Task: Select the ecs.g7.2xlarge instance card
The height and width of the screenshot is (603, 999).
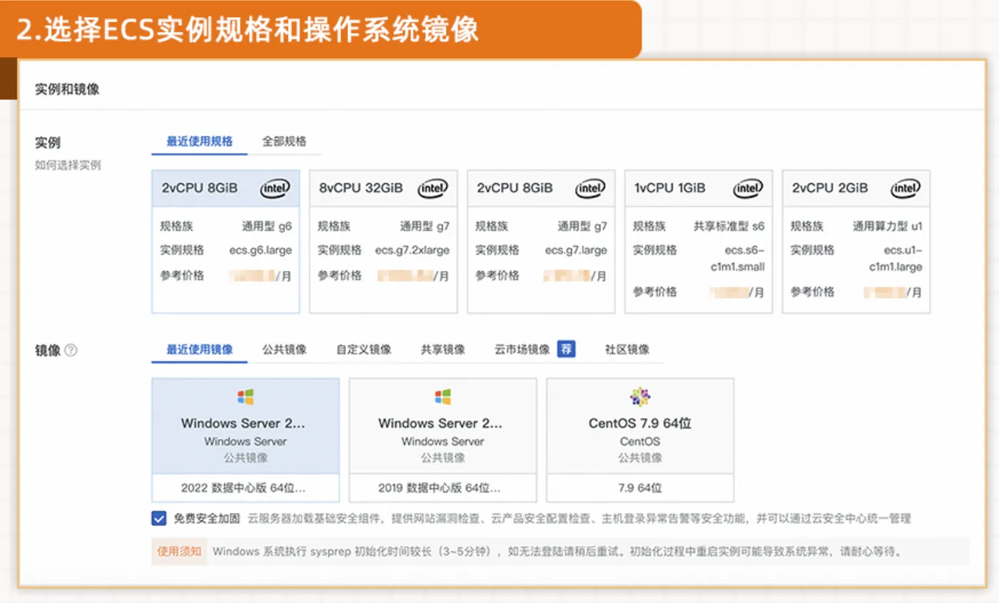Action: [383, 242]
